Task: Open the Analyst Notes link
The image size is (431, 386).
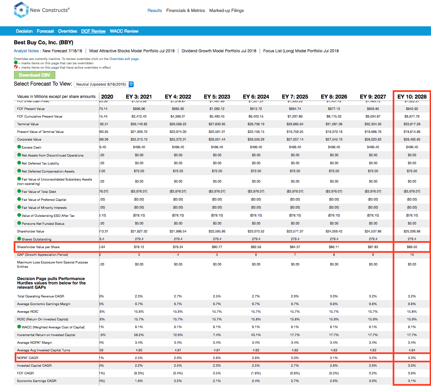Action: tap(26, 51)
